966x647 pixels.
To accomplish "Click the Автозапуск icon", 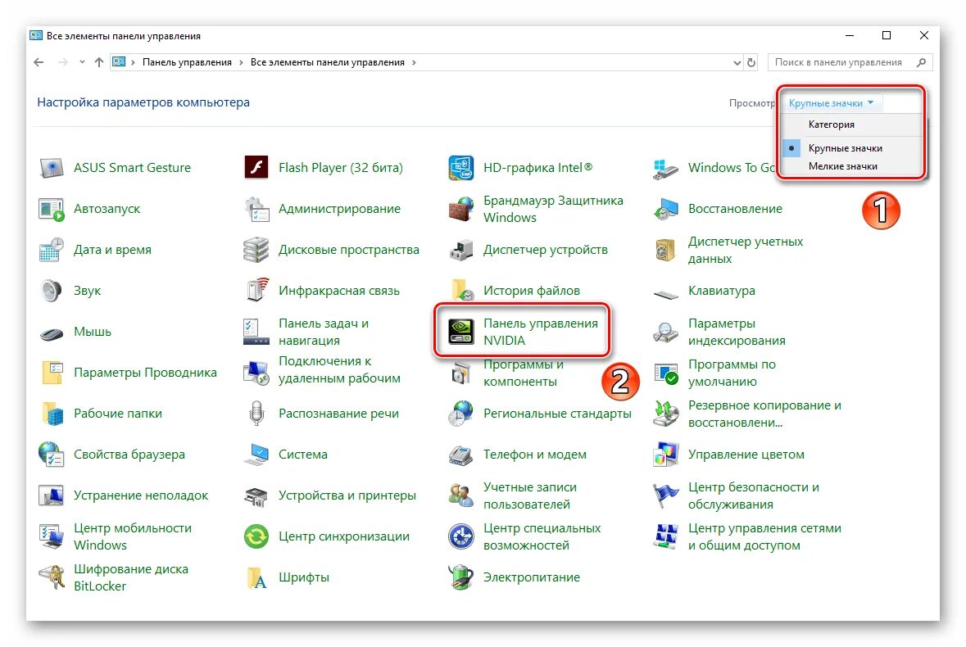I will [x=52, y=210].
